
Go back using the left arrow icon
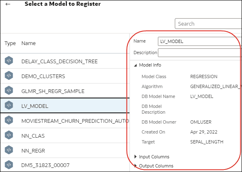[x=8, y=4]
